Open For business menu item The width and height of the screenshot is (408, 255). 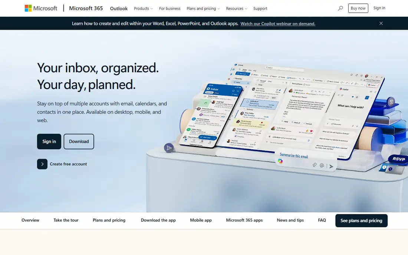coord(170,9)
